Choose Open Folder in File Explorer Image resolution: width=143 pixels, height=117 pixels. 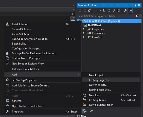pos(43,106)
